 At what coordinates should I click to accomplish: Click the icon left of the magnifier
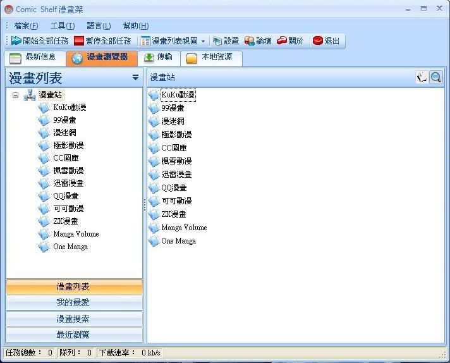pos(422,77)
